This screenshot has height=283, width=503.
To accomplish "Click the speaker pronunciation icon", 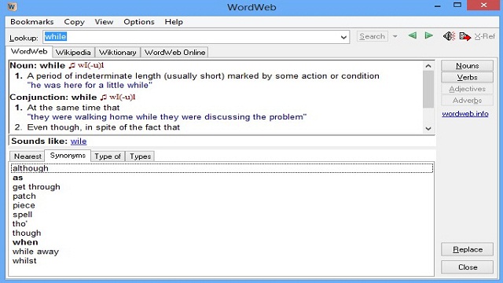I will pos(449,36).
